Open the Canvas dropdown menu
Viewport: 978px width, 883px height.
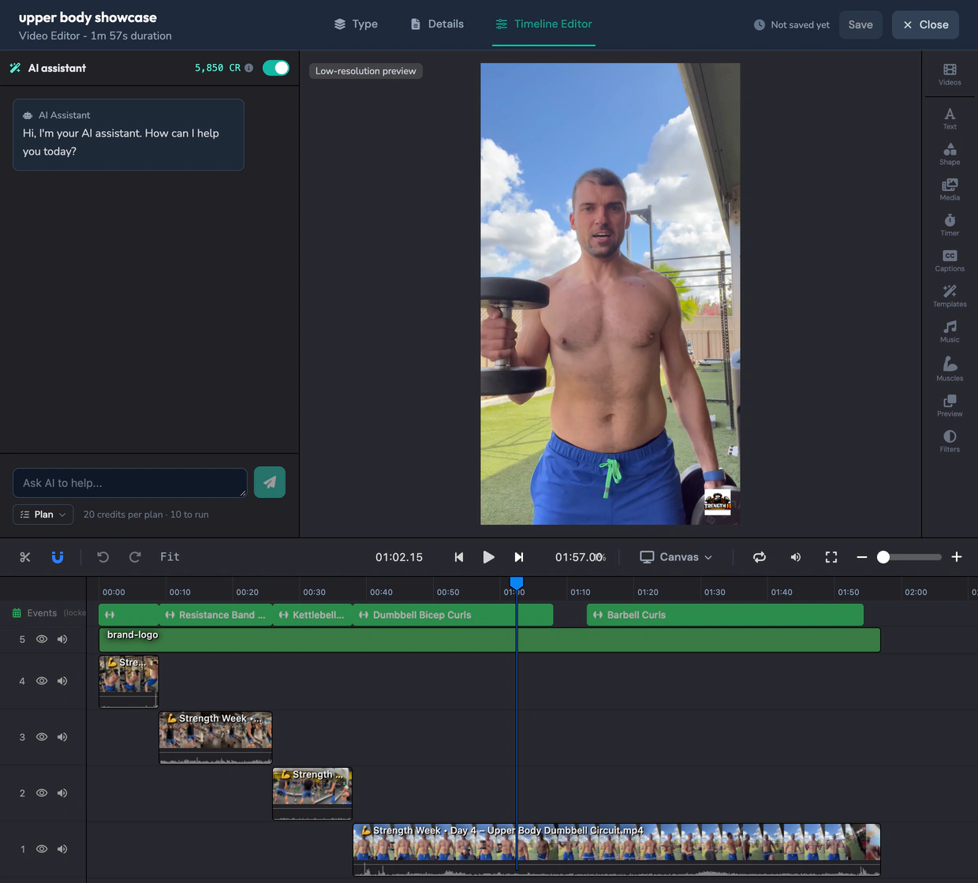[676, 557]
